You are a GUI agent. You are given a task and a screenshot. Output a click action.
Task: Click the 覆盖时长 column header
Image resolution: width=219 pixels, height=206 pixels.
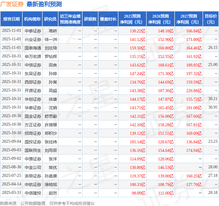(x=108, y=19)
